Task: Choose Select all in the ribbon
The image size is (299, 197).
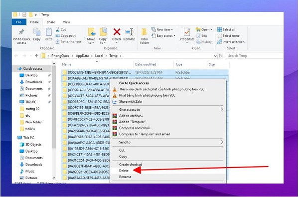Action: click(226, 29)
